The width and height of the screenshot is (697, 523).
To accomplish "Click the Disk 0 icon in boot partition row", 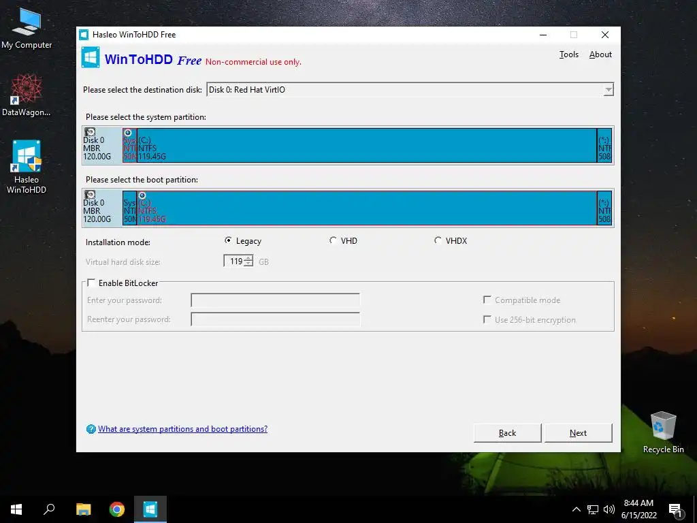I will pyautogui.click(x=90, y=195).
